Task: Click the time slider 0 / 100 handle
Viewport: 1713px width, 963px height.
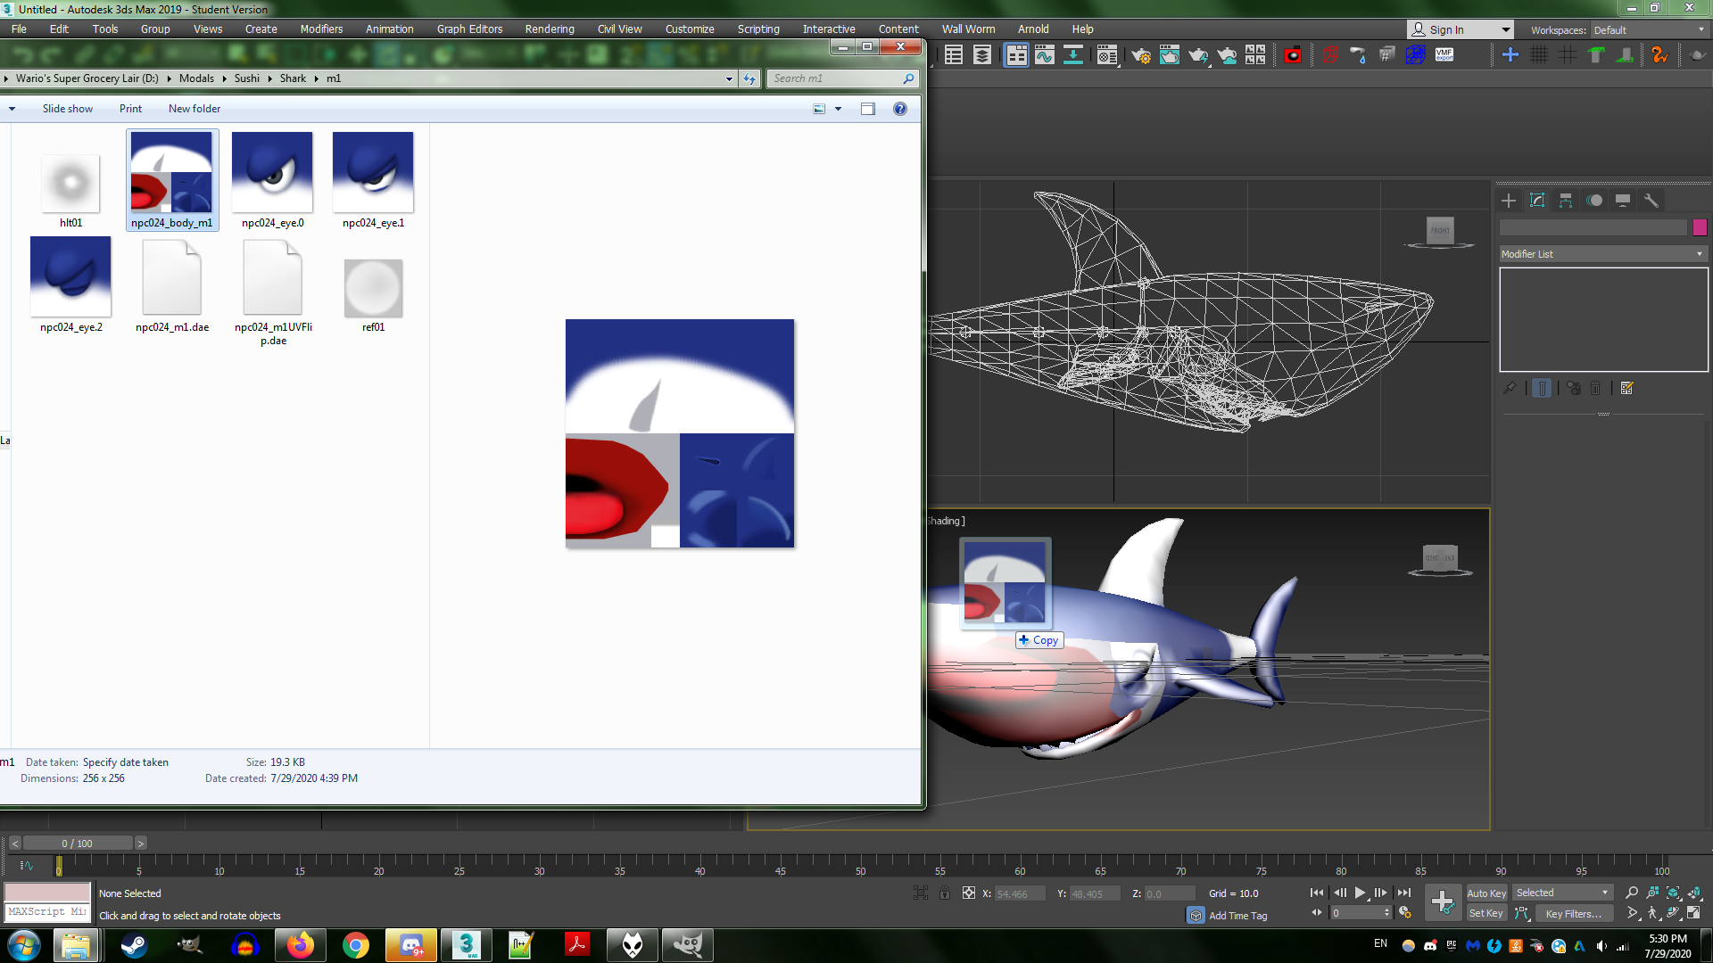Action: point(78,844)
